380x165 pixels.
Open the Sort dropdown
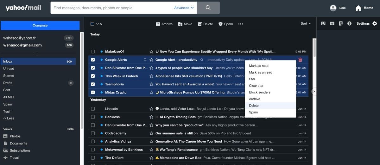coord(306,23)
